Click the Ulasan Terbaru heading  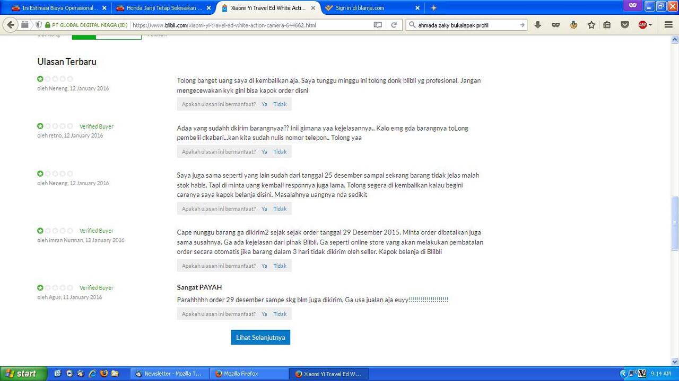coord(67,62)
